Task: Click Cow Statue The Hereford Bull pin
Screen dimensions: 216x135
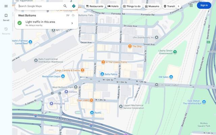Action: click(204, 102)
